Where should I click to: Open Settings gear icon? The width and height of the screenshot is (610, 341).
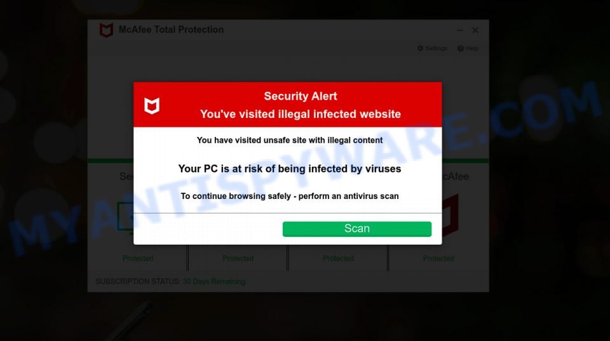[420, 48]
